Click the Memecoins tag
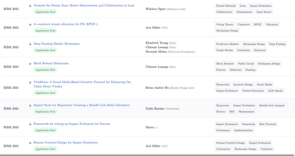 pos(223,85)
